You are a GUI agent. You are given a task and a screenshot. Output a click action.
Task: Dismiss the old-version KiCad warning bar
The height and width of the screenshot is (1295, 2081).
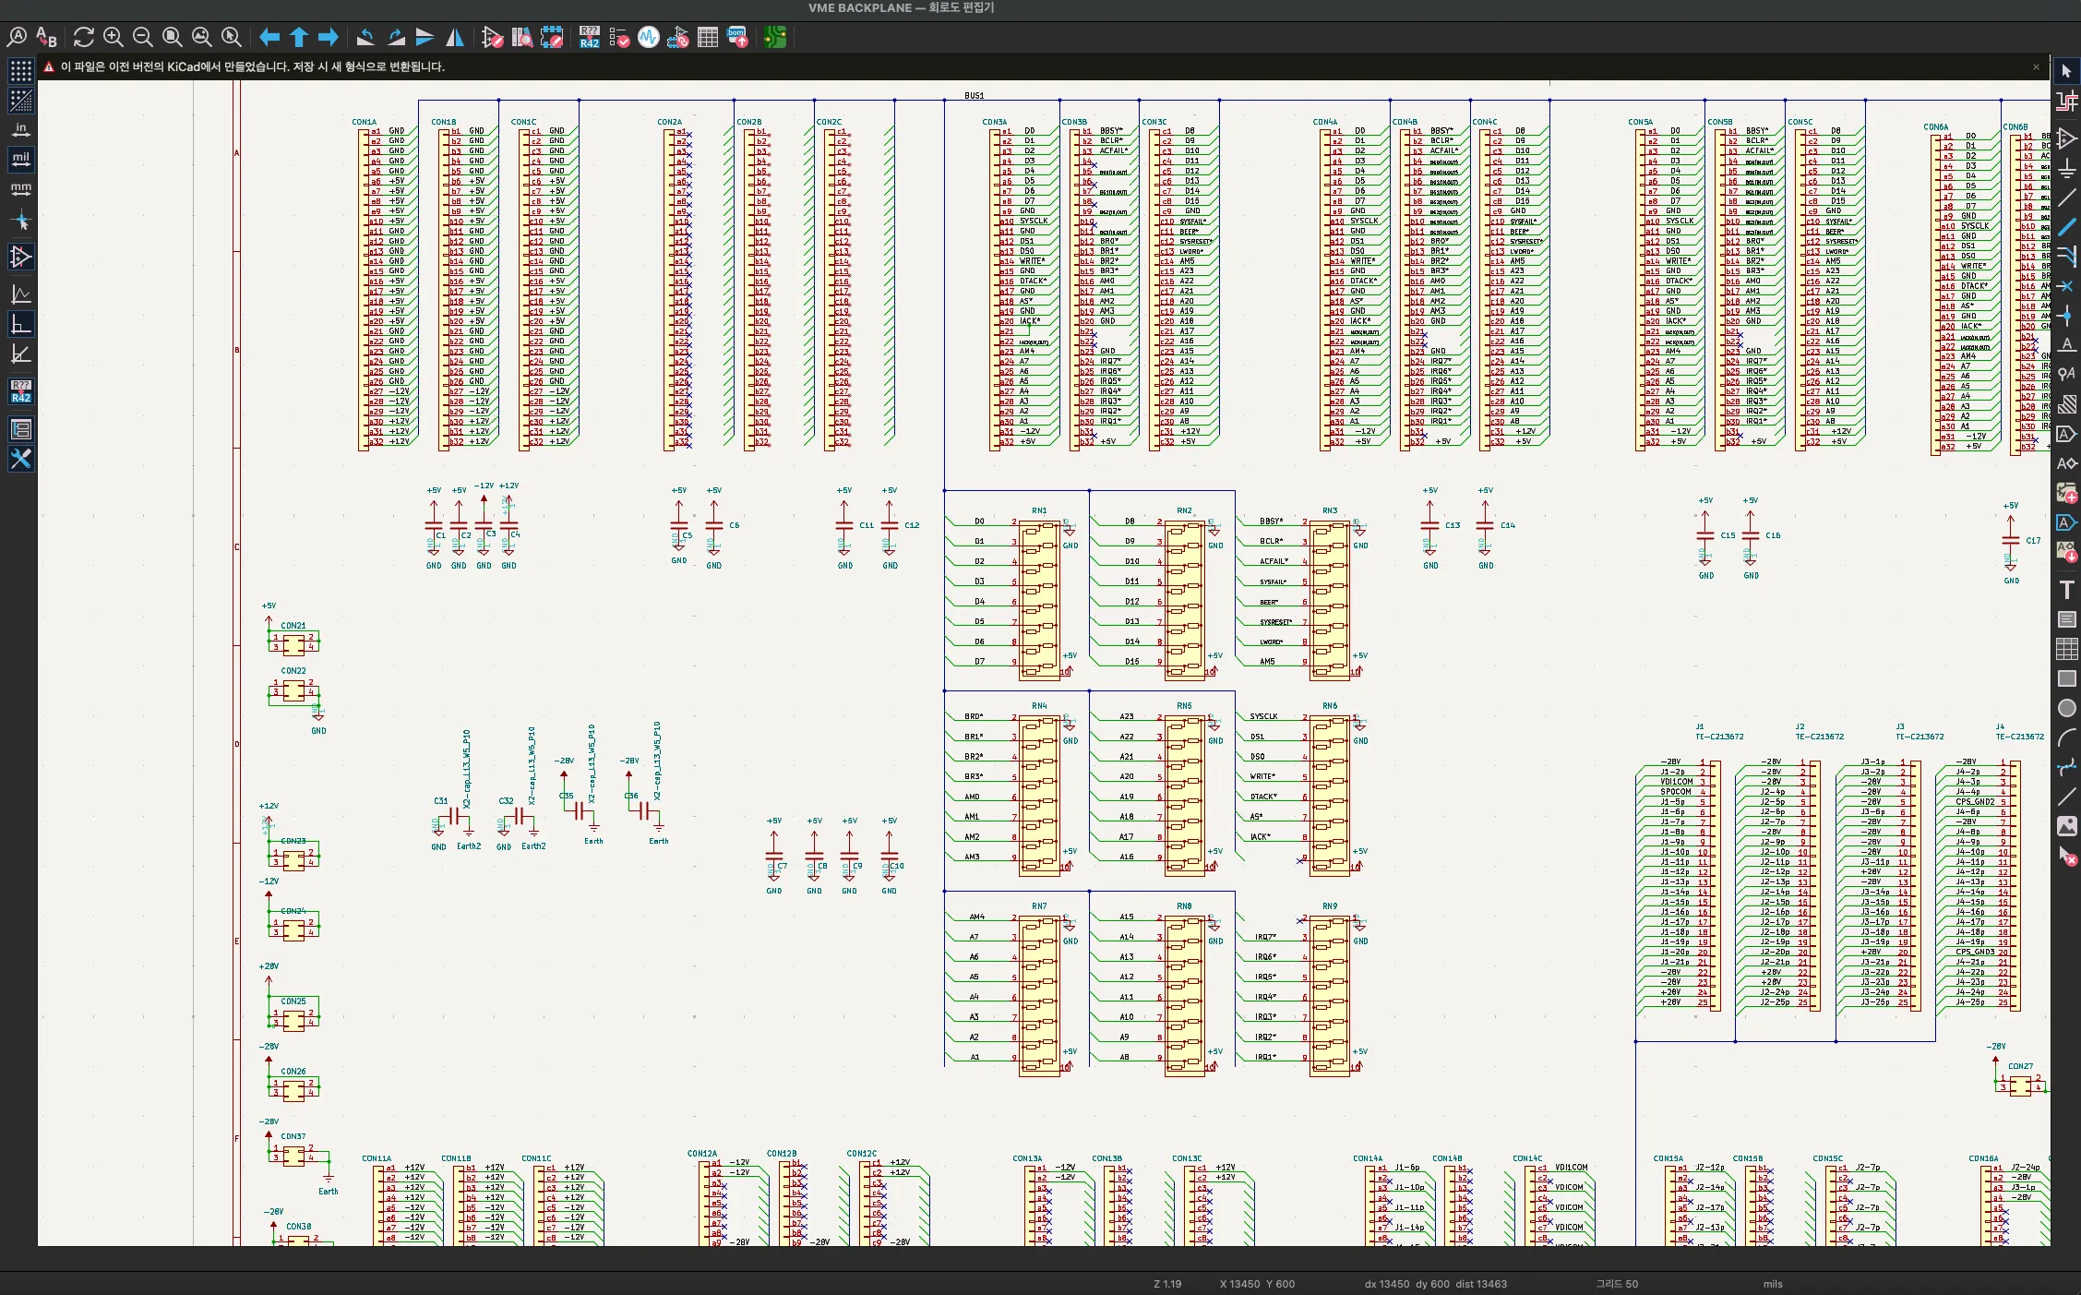tap(2036, 66)
